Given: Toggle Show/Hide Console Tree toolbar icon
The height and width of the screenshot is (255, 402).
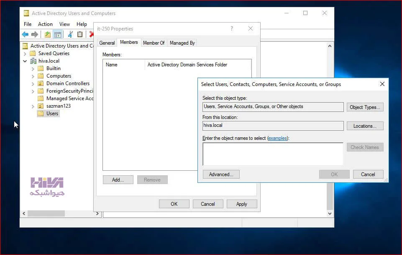Looking at the screenshot, I should pos(58,34).
